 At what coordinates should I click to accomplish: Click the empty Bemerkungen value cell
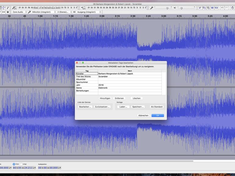[130, 91]
